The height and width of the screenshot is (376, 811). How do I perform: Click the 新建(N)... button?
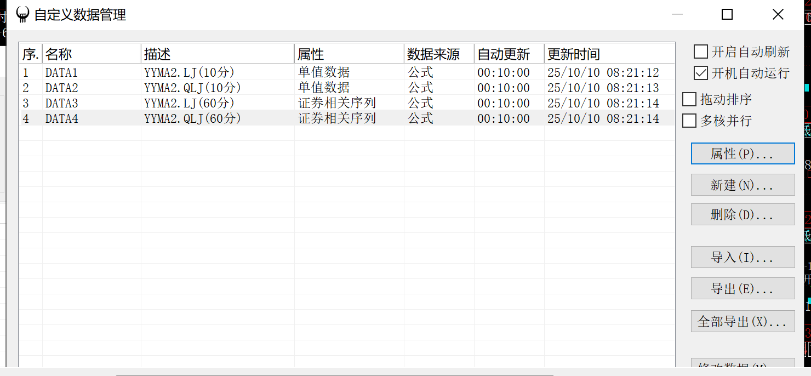point(743,185)
